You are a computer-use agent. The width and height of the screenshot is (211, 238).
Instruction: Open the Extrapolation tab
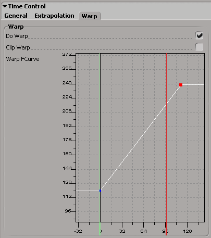pos(54,16)
